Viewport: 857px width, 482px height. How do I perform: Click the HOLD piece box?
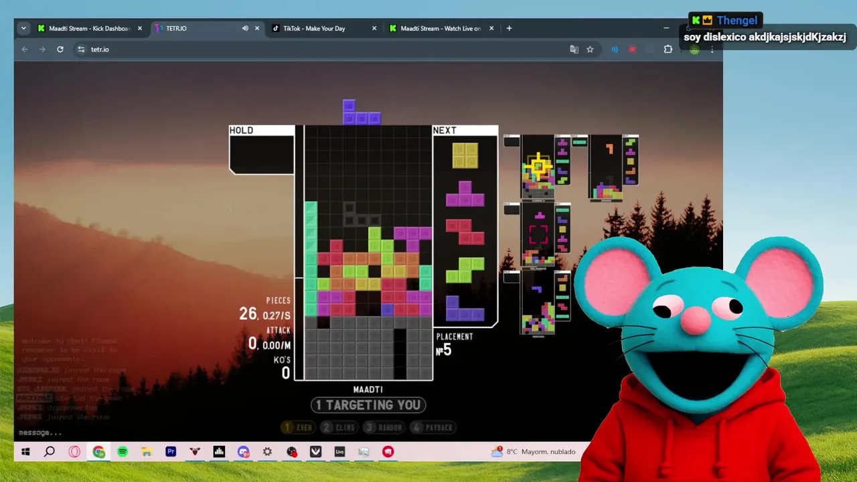[262, 149]
